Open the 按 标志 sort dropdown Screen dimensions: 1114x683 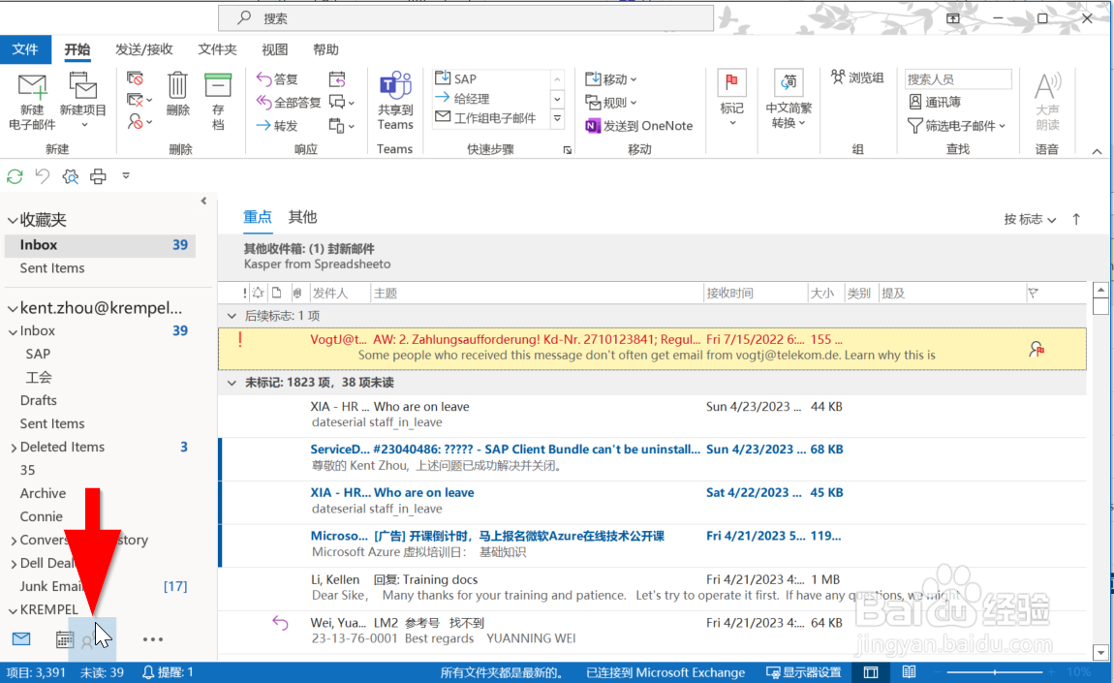[1030, 219]
